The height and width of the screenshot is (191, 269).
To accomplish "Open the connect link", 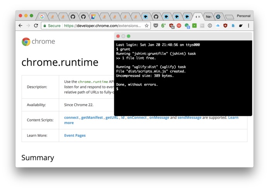I will pyautogui.click(x=71, y=118).
